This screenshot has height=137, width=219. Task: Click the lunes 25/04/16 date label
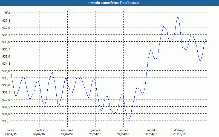click(x=11, y=132)
